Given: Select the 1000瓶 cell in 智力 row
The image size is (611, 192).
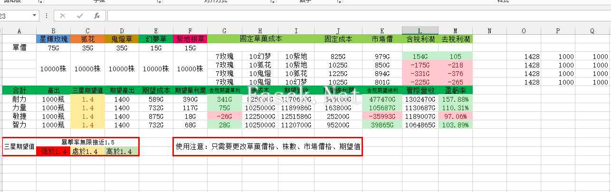Looking at the screenshot, I should (x=53, y=125).
